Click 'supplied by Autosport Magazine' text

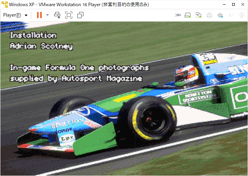click(76, 79)
